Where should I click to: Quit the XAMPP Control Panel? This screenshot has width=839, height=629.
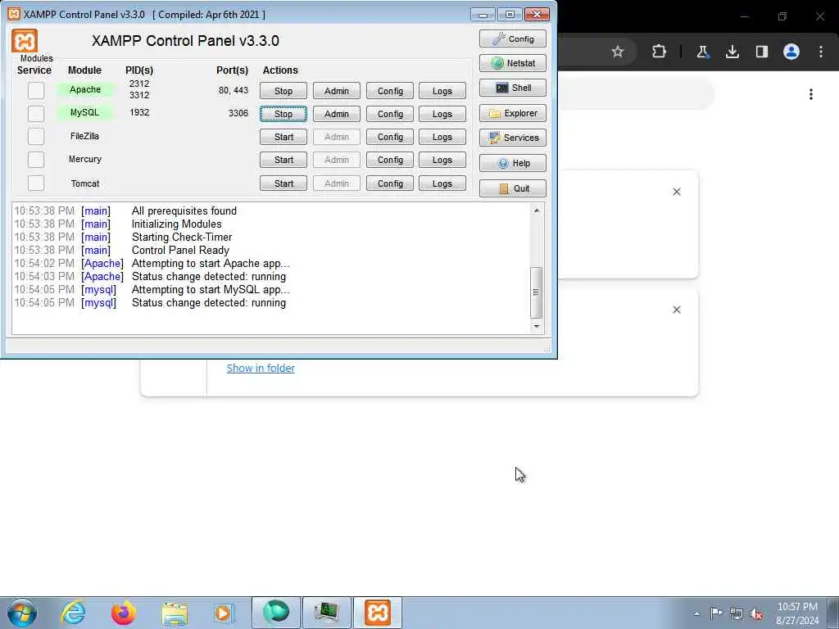coord(513,188)
